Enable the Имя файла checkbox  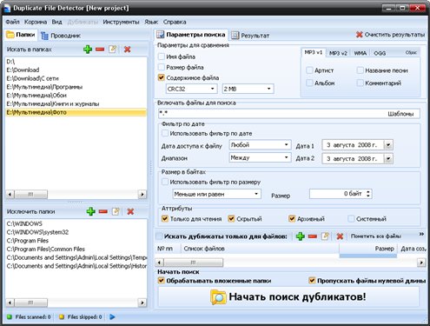162,57
